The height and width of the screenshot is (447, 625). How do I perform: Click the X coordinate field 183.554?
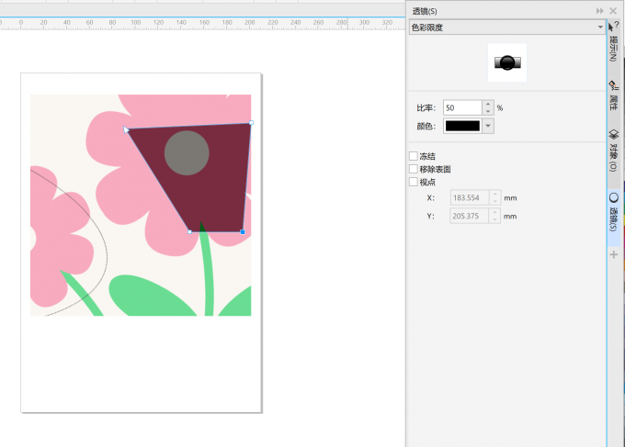click(470, 198)
